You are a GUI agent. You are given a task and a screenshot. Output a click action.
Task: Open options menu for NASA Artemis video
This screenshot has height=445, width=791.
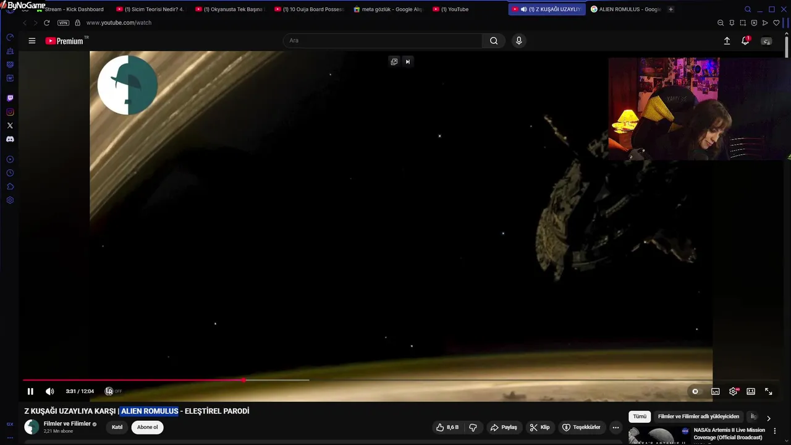pyautogui.click(x=775, y=431)
